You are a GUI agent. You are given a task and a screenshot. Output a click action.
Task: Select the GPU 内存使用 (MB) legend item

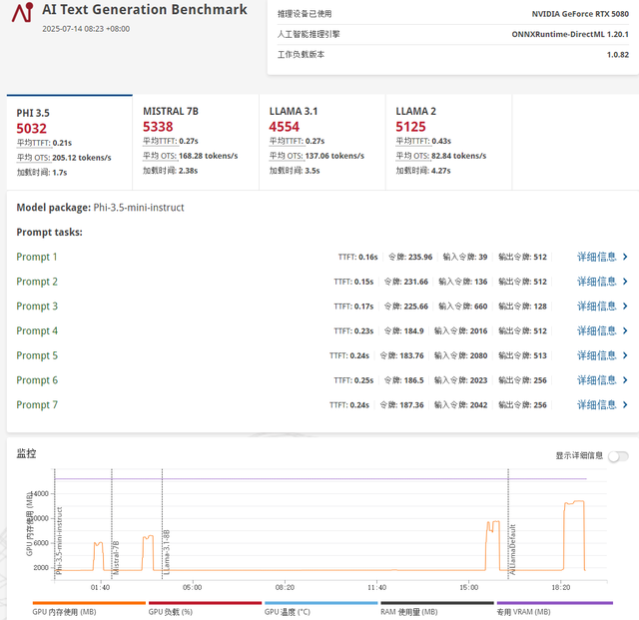coord(89,609)
